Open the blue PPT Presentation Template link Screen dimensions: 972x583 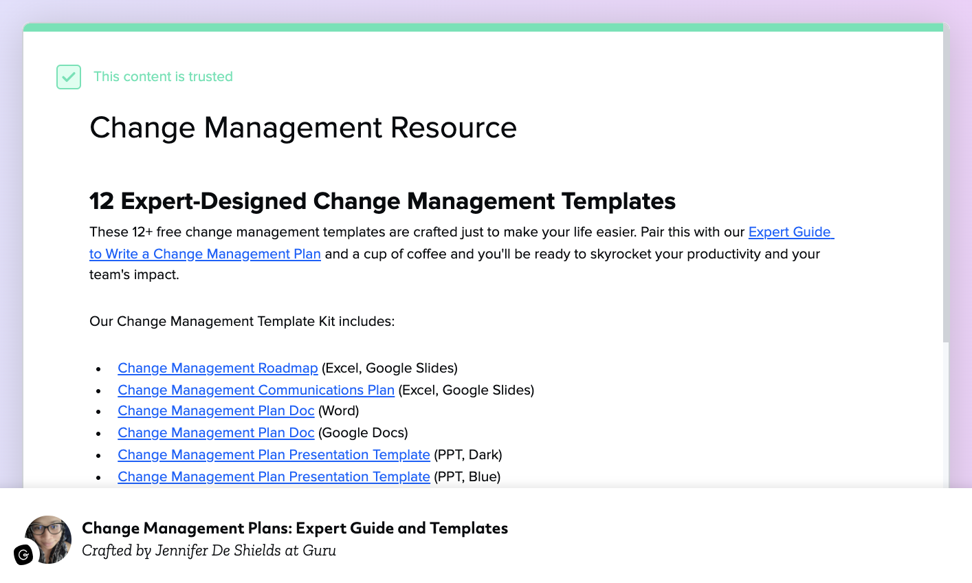274,476
